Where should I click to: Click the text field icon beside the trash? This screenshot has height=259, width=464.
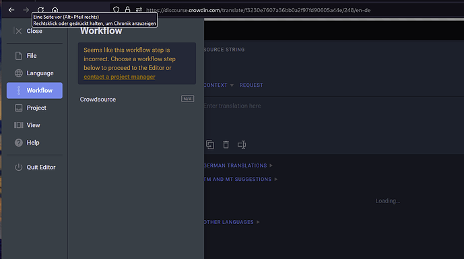click(x=242, y=145)
